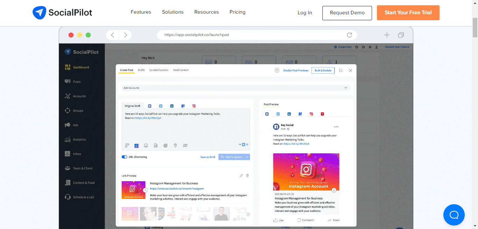Select the Instagram tab in the draft editor
Viewport: 478px width, 229px height.
[194, 106]
